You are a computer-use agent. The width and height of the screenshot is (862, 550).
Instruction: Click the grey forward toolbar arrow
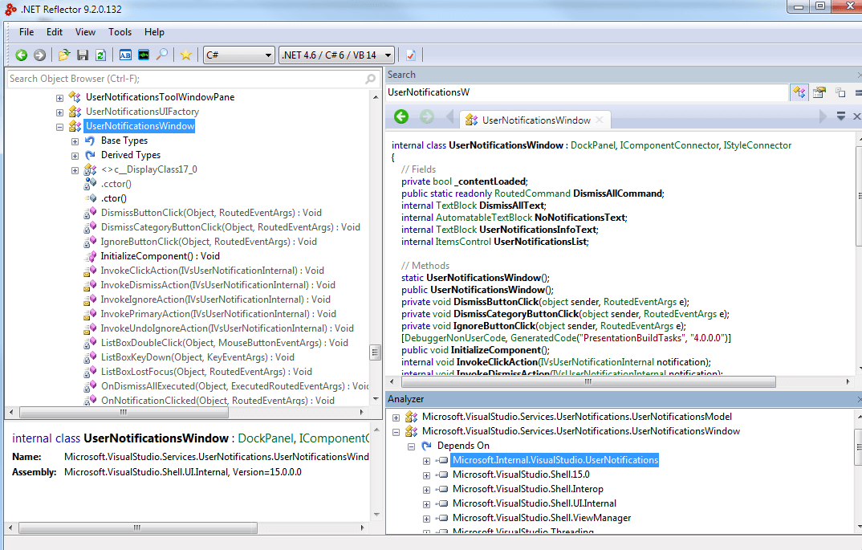coord(39,55)
